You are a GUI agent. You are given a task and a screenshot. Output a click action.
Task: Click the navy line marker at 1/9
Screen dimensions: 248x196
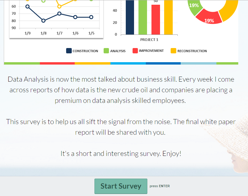tap(27, 6)
